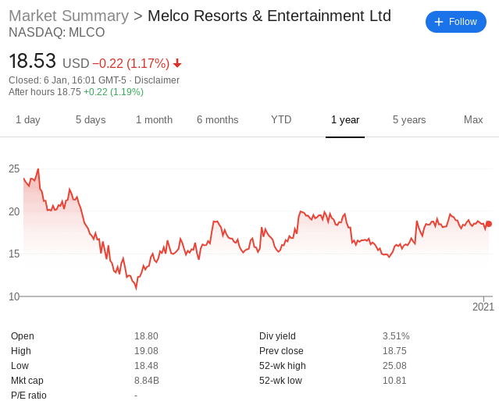The image size is (499, 408).
Task: Switch to the 1 day tab
Action: point(28,120)
